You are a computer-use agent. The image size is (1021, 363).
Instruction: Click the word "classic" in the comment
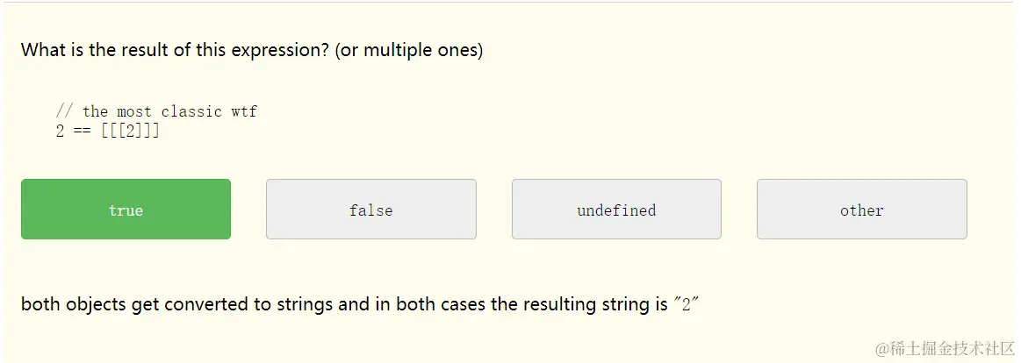click(x=191, y=111)
